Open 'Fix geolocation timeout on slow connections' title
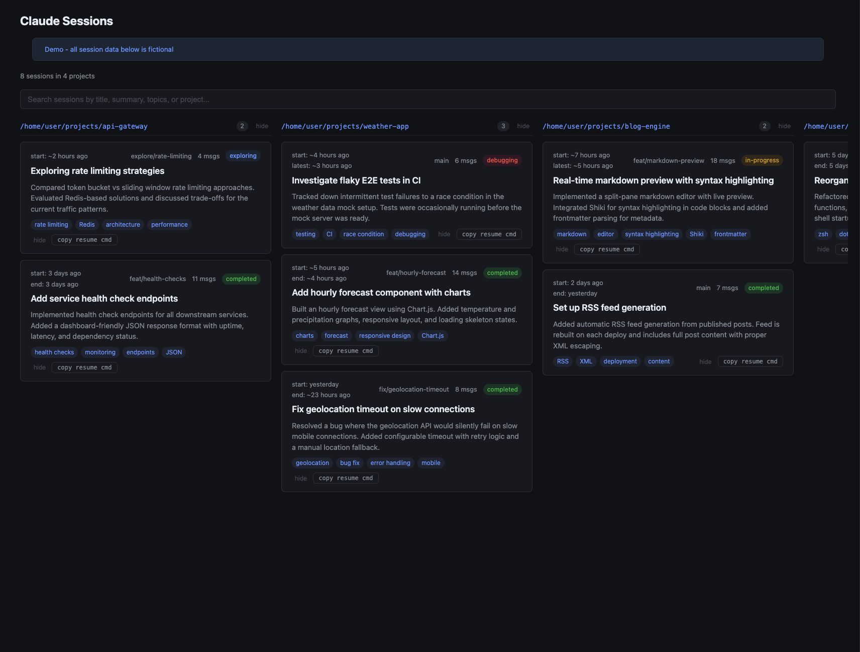Screen dimensions: 860x652 click(383, 409)
